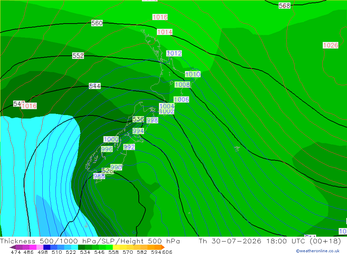The image size is (347, 254).
Task: Click the blue 1012 isobar label
Action: (174, 53)
